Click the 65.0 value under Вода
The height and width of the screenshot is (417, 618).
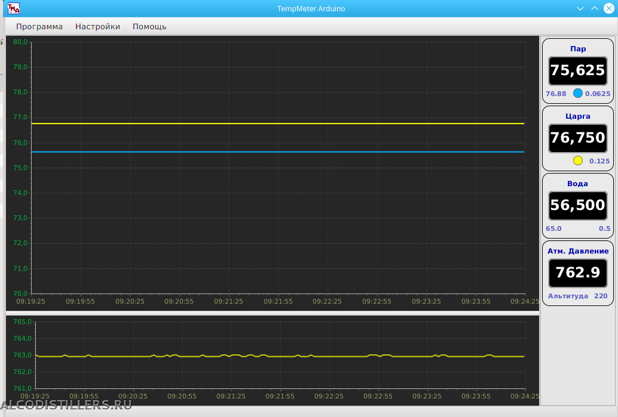[x=553, y=228]
